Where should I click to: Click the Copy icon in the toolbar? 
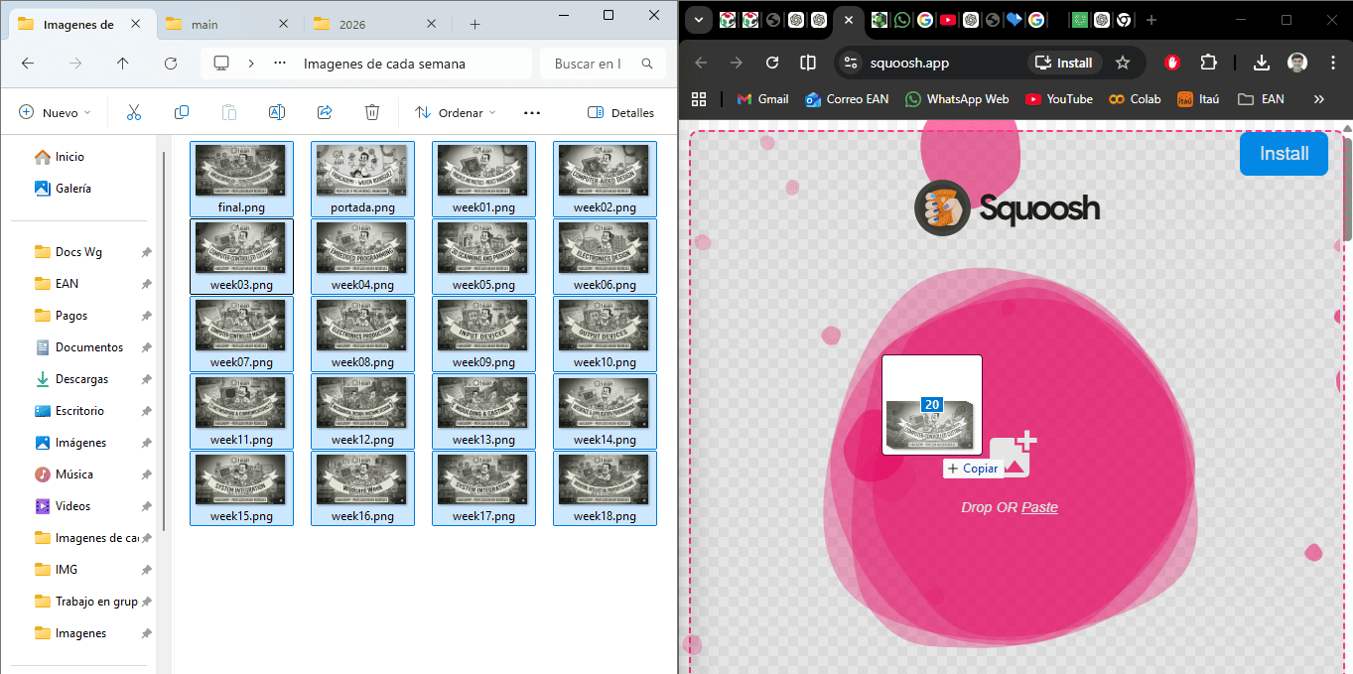click(182, 112)
